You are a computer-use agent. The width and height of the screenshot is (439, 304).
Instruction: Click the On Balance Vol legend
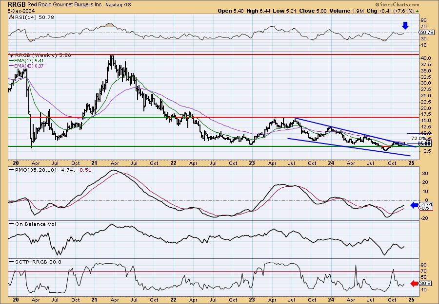coord(33,224)
